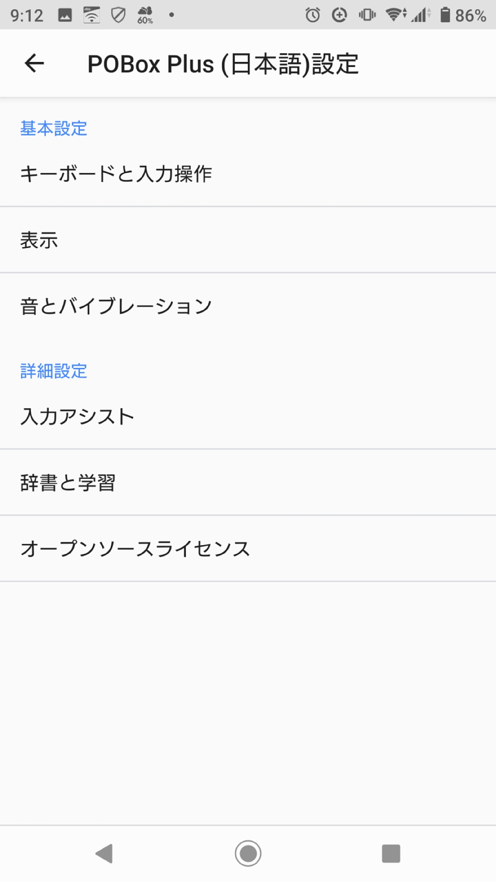Tap the battery status icon

[445, 15]
